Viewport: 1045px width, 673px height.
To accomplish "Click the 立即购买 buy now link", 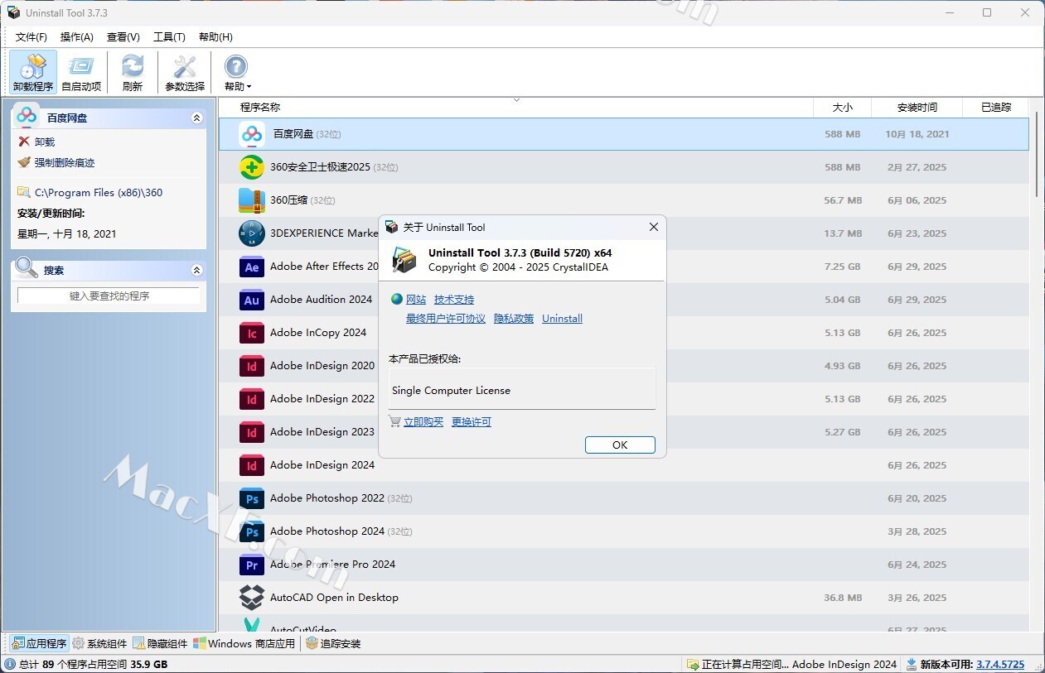I will pyautogui.click(x=423, y=422).
